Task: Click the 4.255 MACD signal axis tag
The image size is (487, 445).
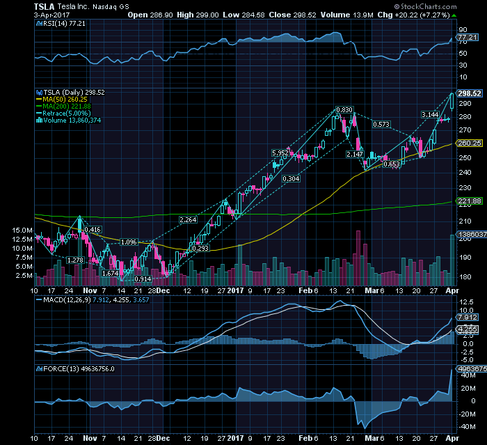Action: coord(468,329)
